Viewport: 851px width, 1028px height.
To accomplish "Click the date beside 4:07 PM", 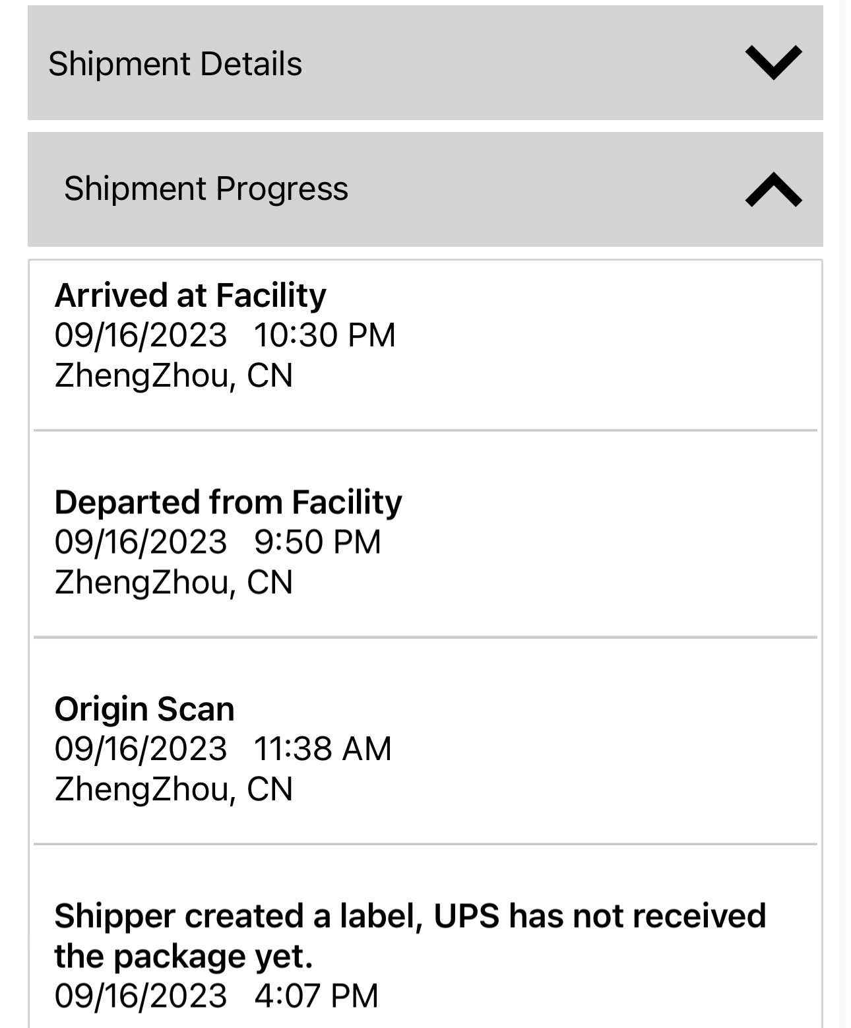I will click(141, 996).
